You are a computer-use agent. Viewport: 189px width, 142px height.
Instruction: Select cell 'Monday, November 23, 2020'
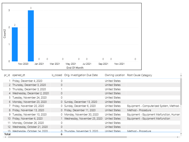[30, 102]
